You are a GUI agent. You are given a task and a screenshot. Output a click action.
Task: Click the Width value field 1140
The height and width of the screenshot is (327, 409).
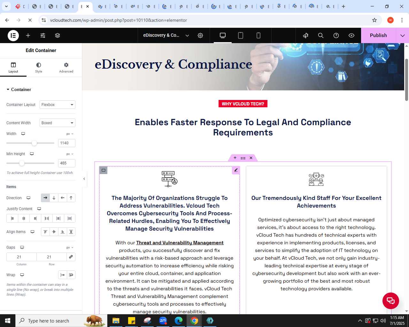pos(67,143)
